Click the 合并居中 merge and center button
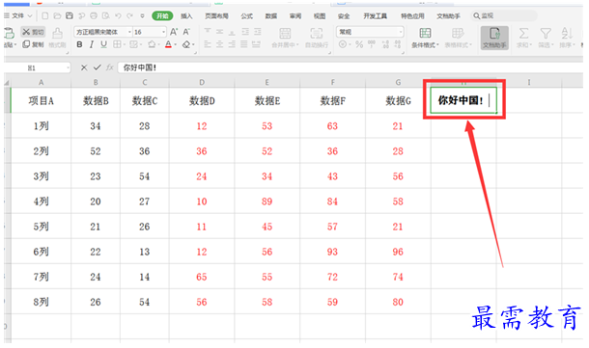This screenshot has height=348, width=589. 285,38
